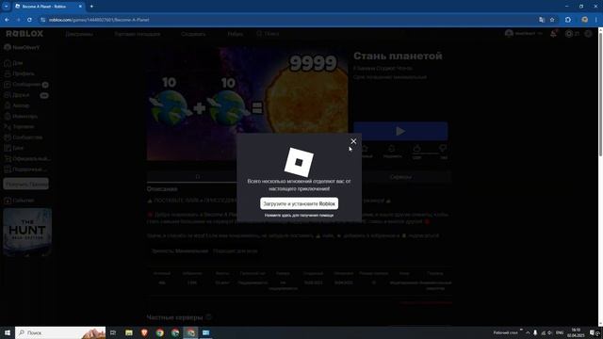Show hidden system tray icons
603x339 pixels.
click(528, 332)
